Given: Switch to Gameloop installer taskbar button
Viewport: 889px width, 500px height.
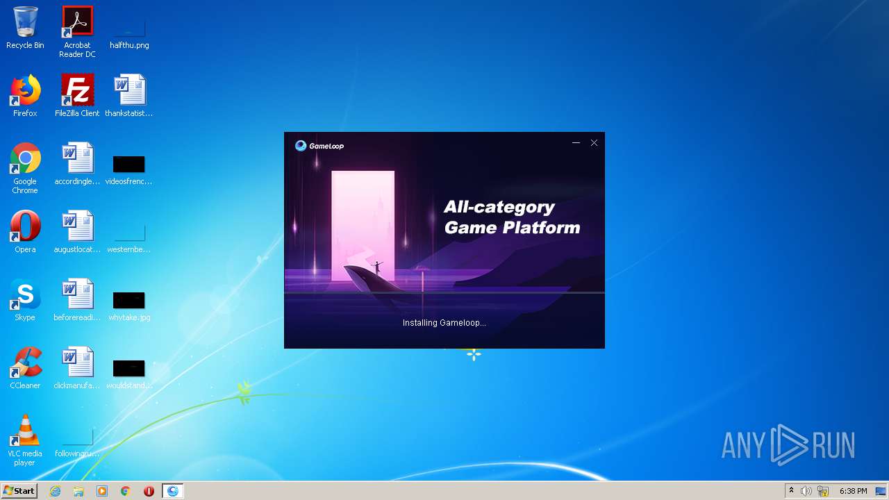Looking at the screenshot, I should tap(173, 491).
